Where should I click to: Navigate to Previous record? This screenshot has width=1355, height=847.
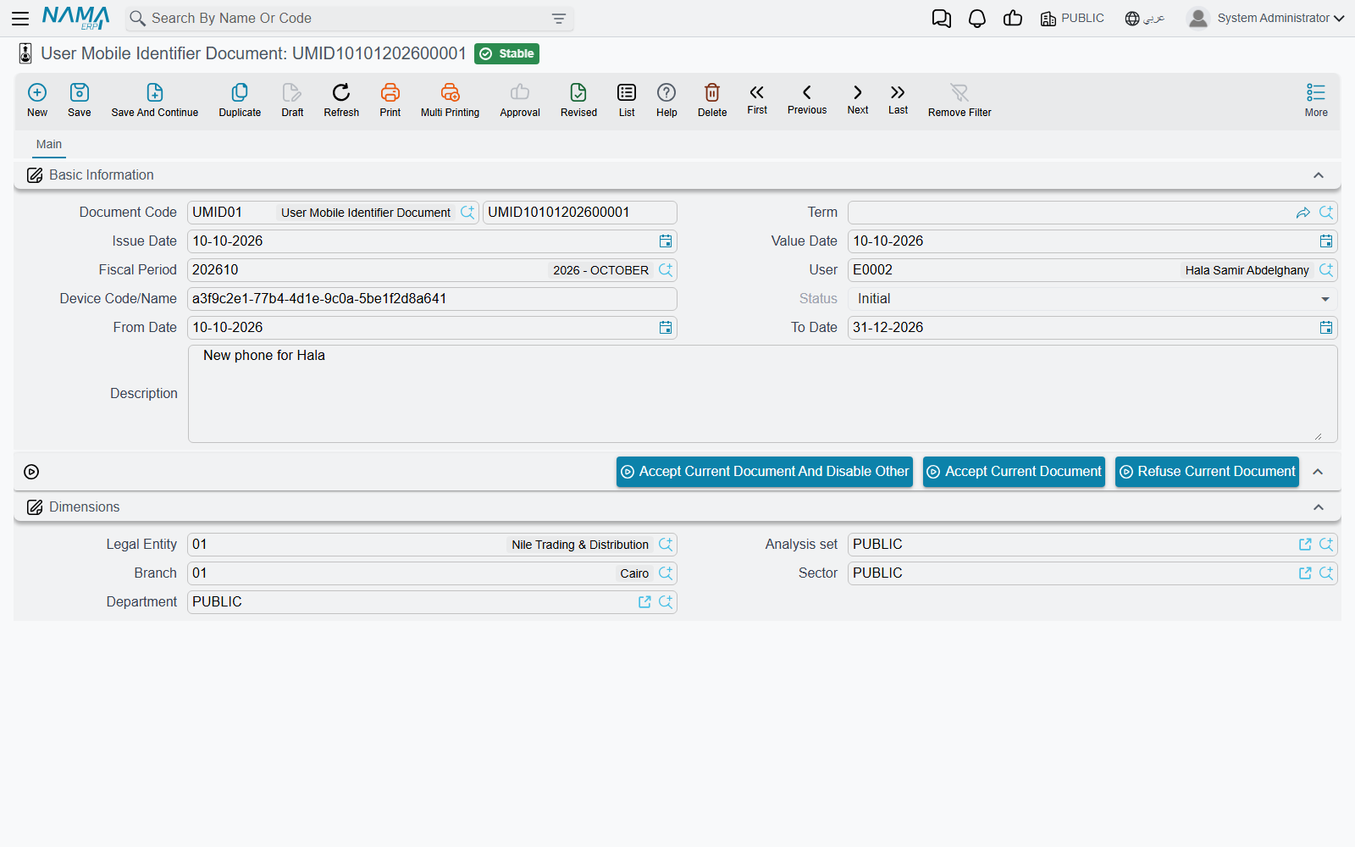807,99
